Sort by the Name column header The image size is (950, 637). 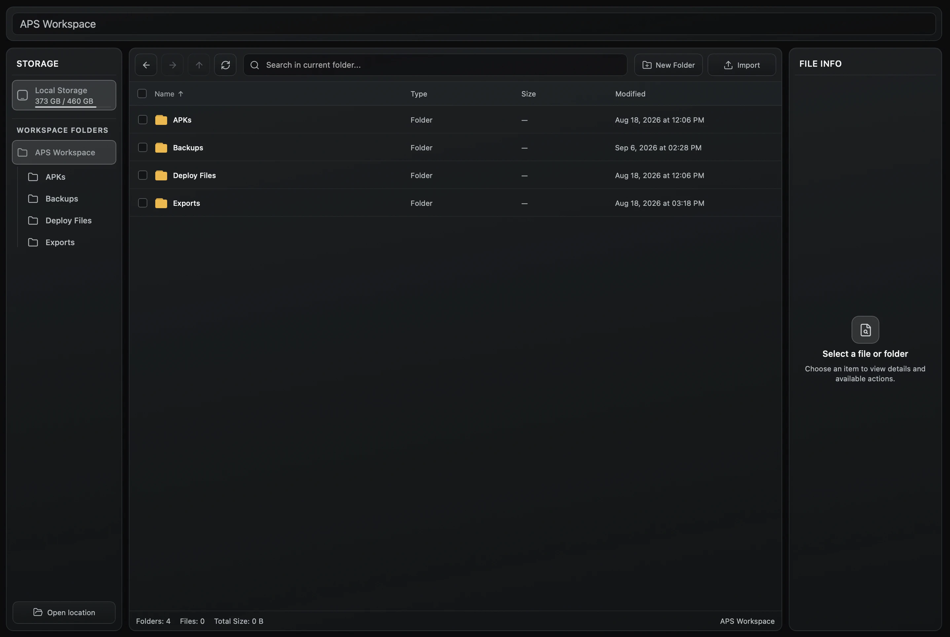pos(164,94)
